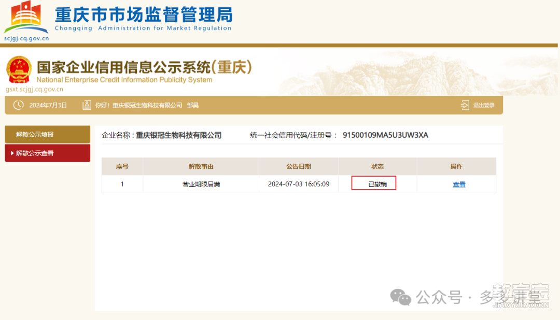Screen dimensions: 560x320
Task: Click the scjgj.cq.gov.cn site address text
Action: tap(26, 38)
